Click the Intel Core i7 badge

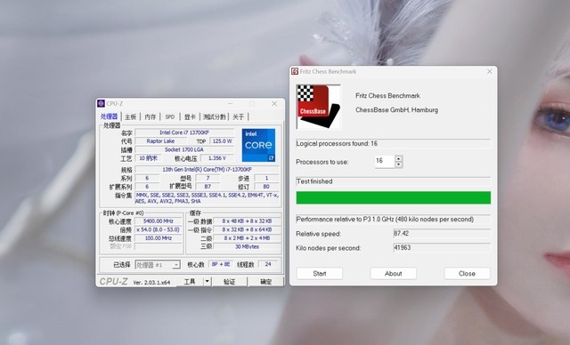(258, 145)
